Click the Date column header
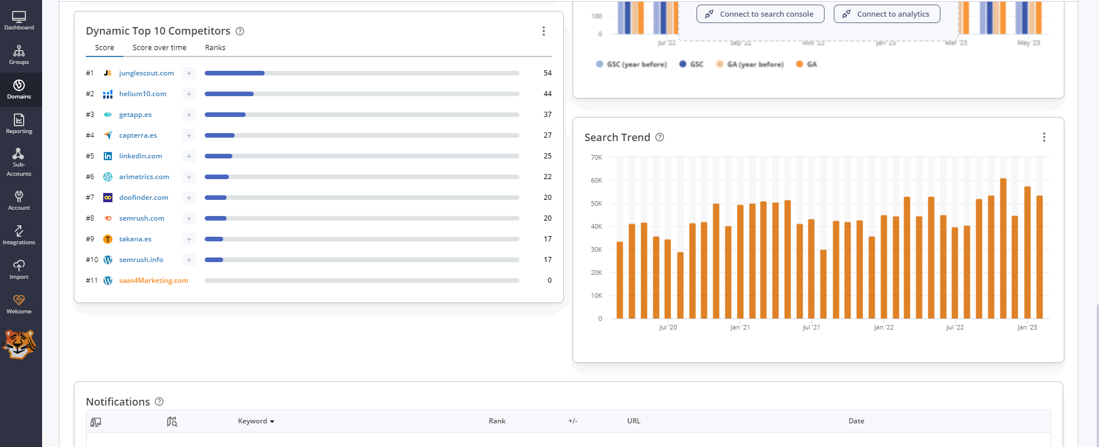The width and height of the screenshot is (1099, 447). (x=856, y=421)
